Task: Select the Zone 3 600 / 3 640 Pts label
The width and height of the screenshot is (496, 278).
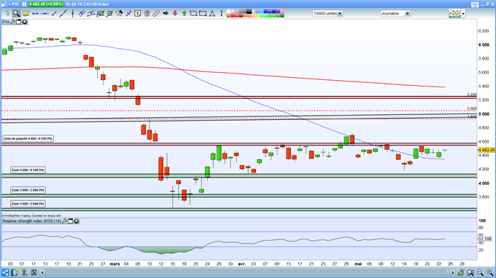Action: [x=28, y=204]
